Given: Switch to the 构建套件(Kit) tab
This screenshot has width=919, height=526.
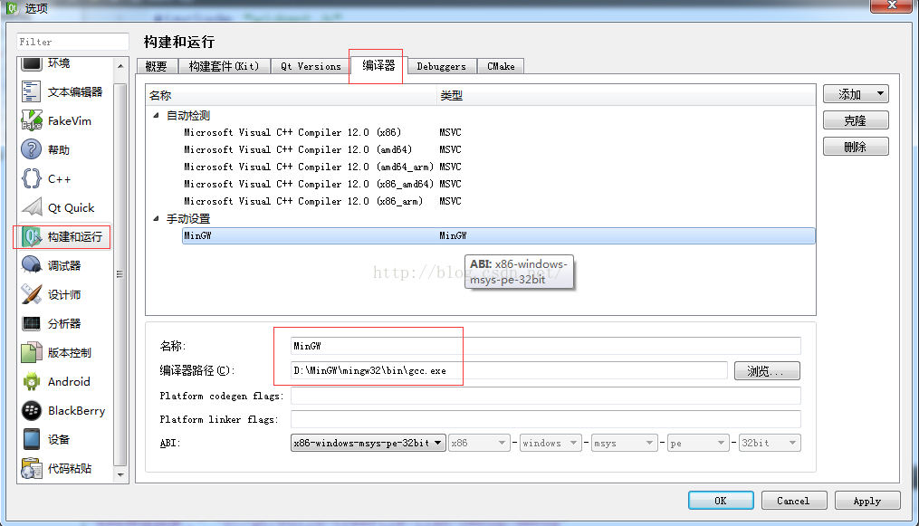Looking at the screenshot, I should [224, 66].
